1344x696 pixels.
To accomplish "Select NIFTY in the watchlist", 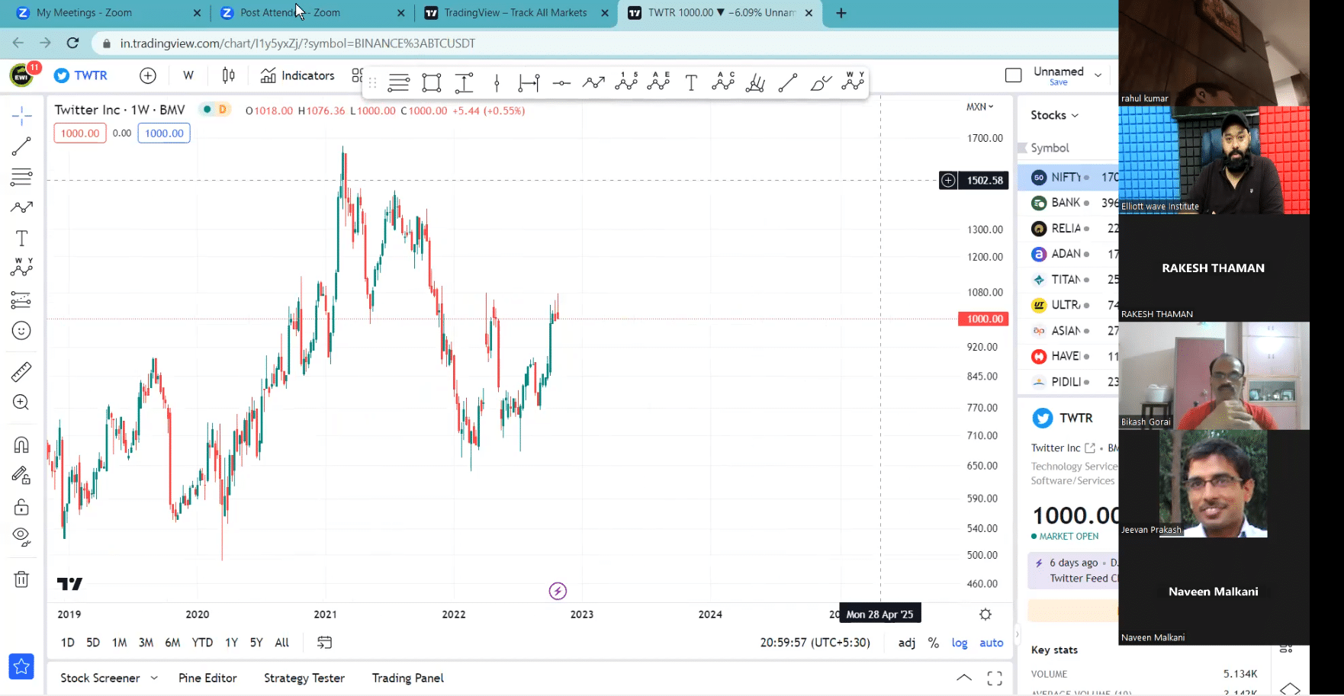I will (x=1068, y=177).
